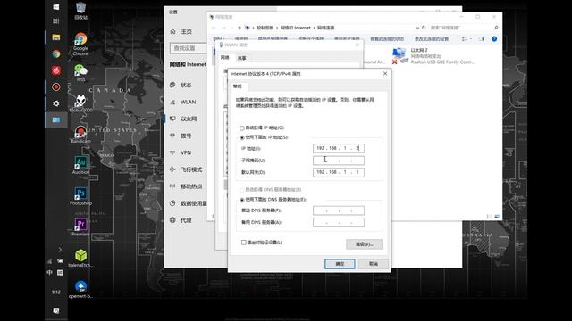
Task: Click 网络和 Internet in the breadcrumb
Action: click(296, 28)
